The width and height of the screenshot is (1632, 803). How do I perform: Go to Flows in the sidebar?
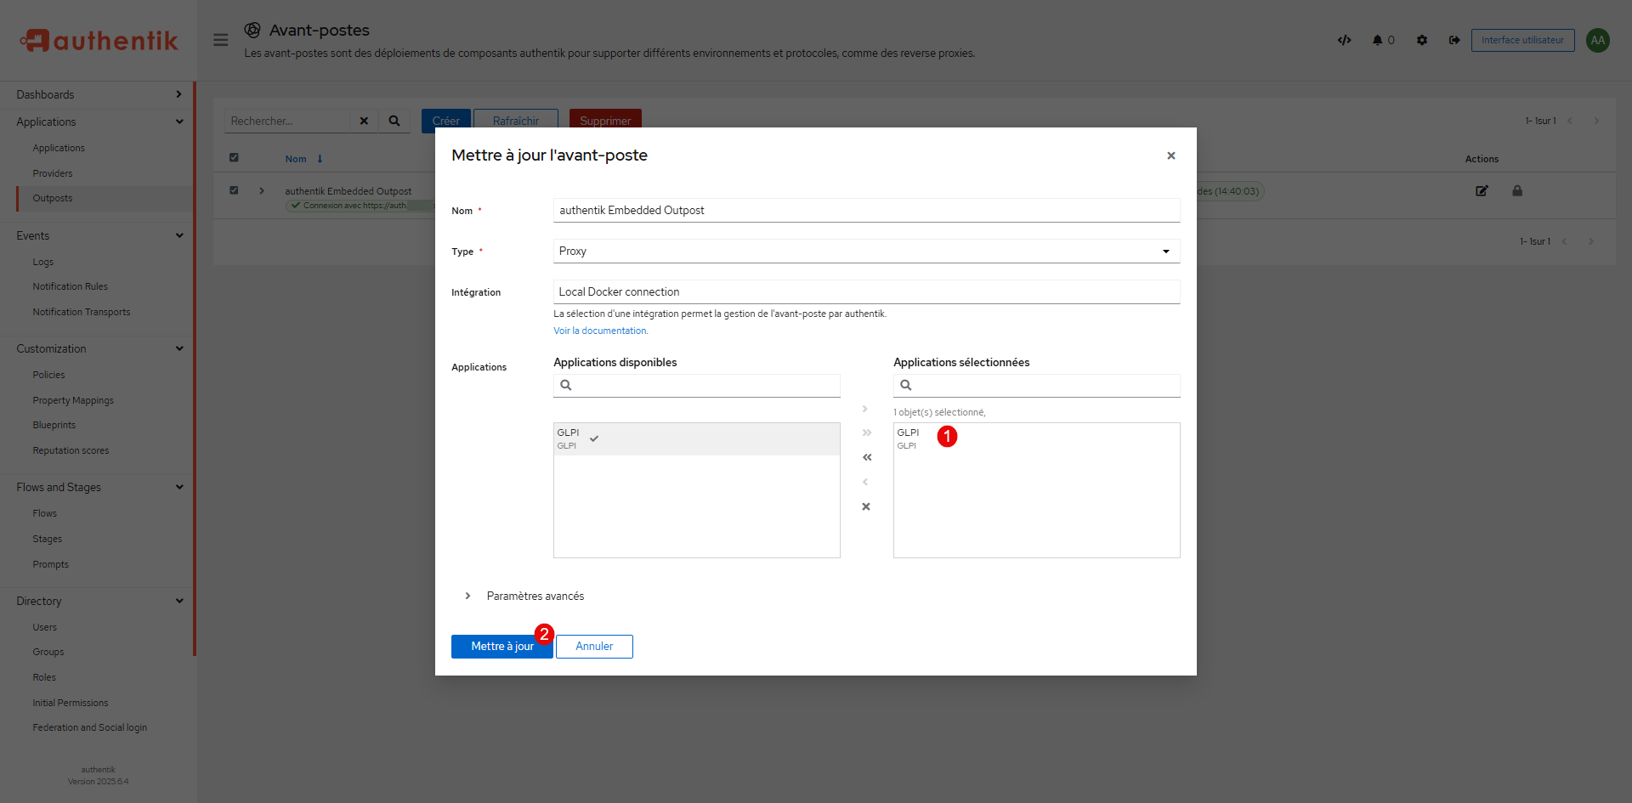click(45, 513)
